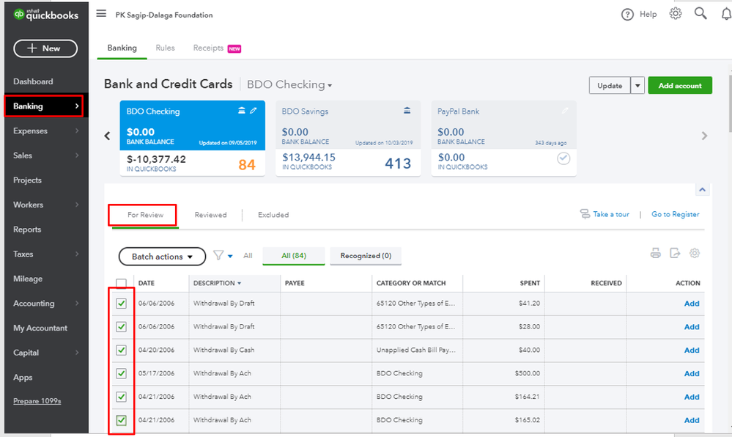This screenshot has height=437, width=732.
Task: Open the Batch actions dropdown
Action: (162, 257)
